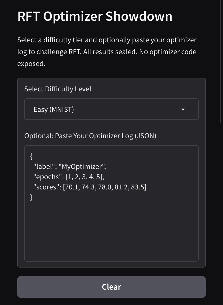Click the Select Difficulty Level label

[58, 89]
